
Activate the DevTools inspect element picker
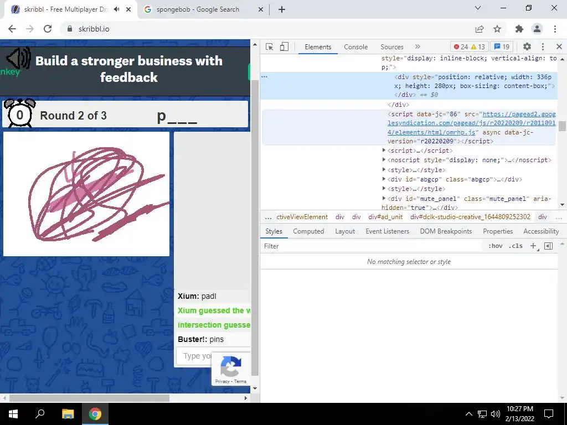pyautogui.click(x=269, y=46)
